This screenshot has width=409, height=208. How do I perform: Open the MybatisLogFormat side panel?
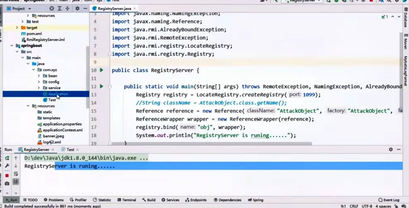coord(406,71)
